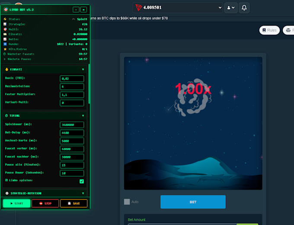Click the Hits/Extra star icon
Image resolution: width=294 pixels, height=225 pixels.
(5, 49)
